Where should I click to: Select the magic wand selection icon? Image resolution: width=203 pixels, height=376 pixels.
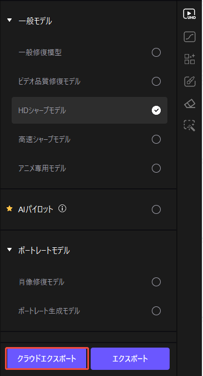tap(190, 125)
